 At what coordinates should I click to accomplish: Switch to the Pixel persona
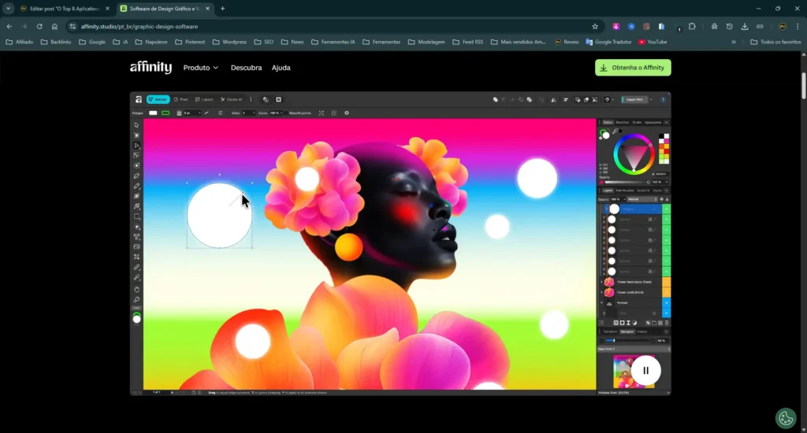180,100
